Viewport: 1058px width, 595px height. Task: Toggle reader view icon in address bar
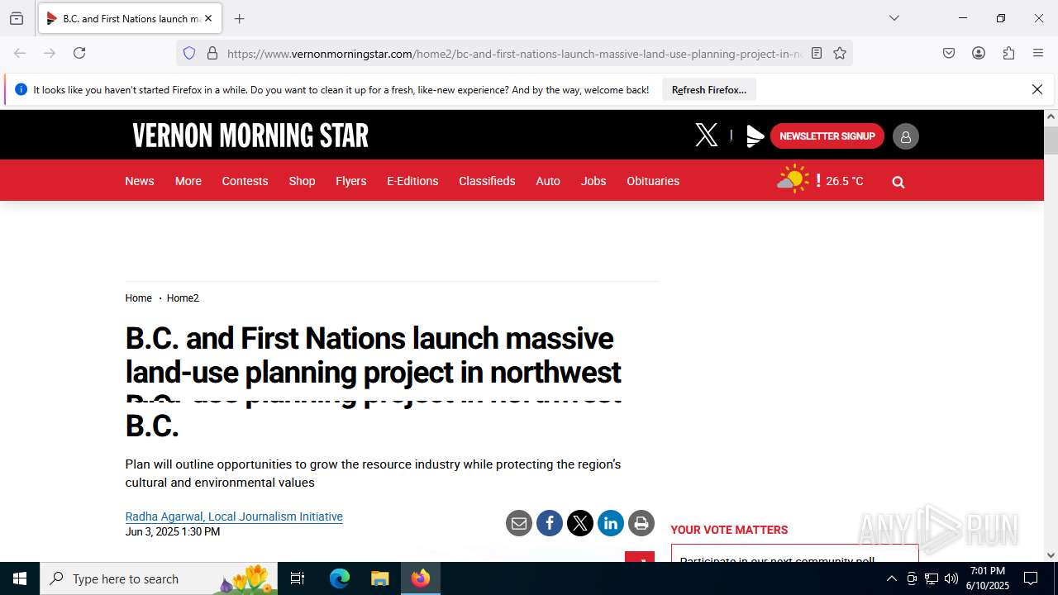coord(817,53)
